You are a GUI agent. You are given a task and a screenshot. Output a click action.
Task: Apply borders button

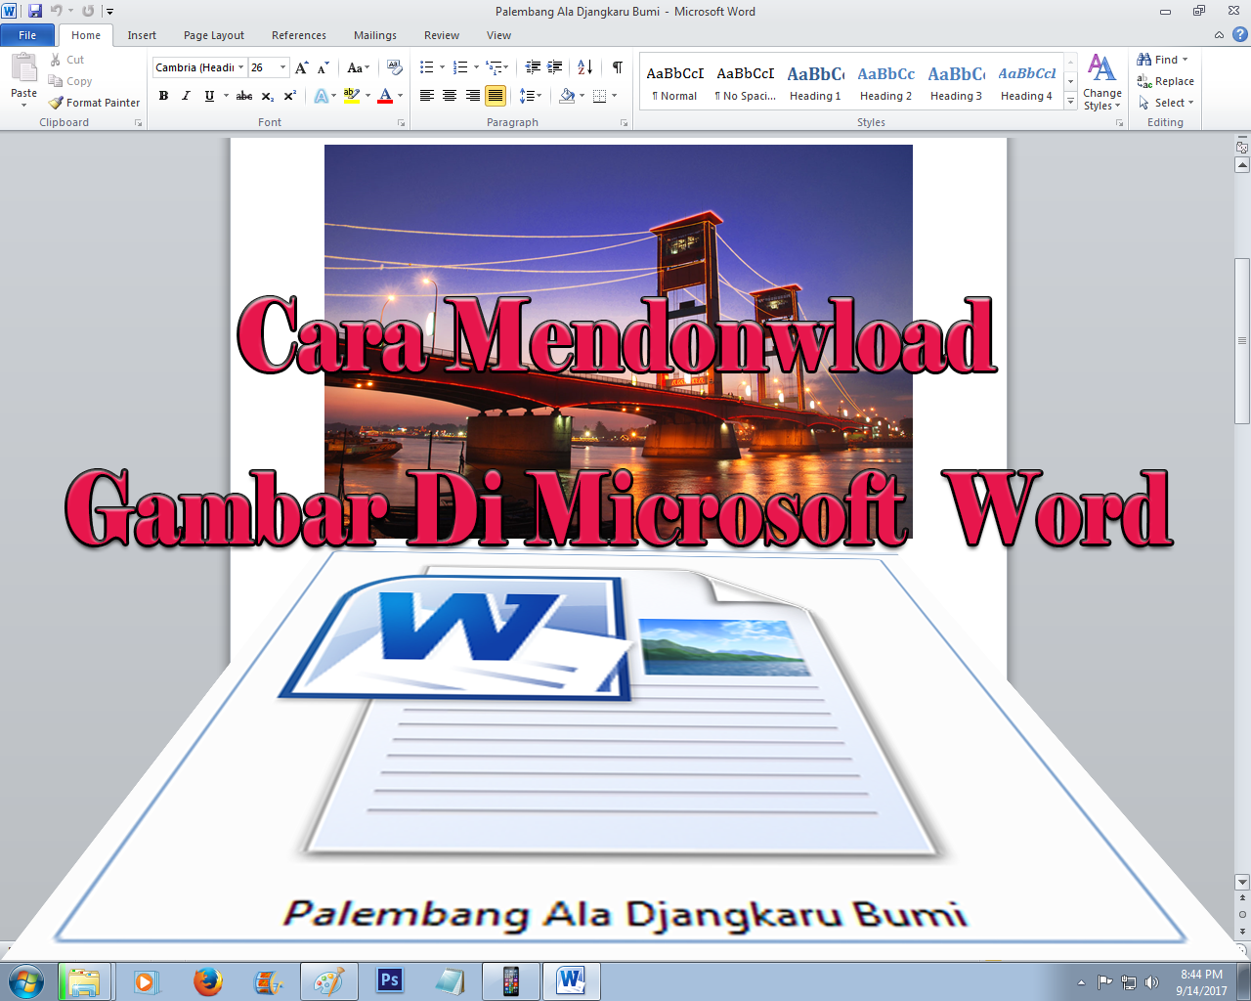click(x=599, y=96)
